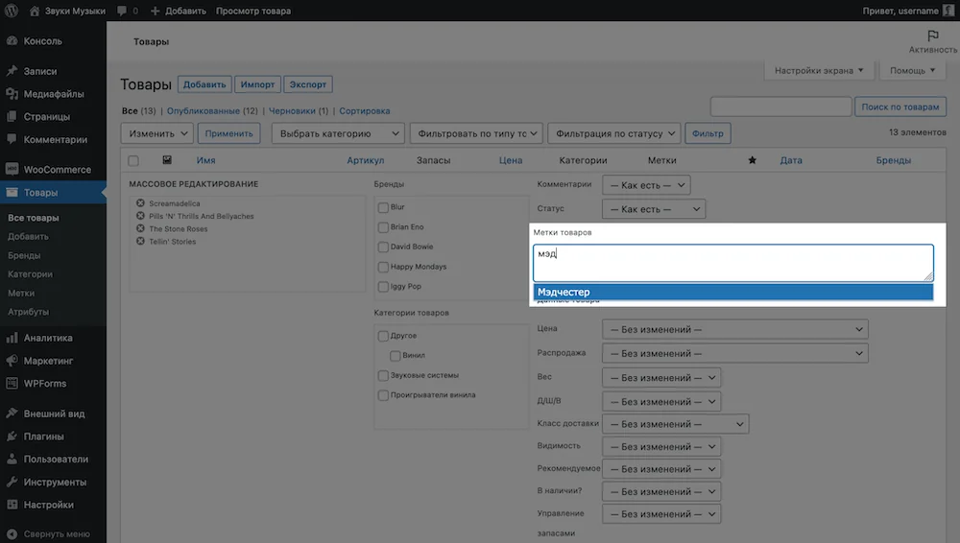The height and width of the screenshot is (543, 960).
Task: Open the comments bubble in admin bar
Action: coord(122,11)
